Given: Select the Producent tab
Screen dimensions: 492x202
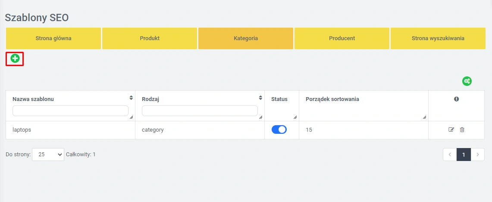Looking at the screenshot, I should tap(342, 38).
